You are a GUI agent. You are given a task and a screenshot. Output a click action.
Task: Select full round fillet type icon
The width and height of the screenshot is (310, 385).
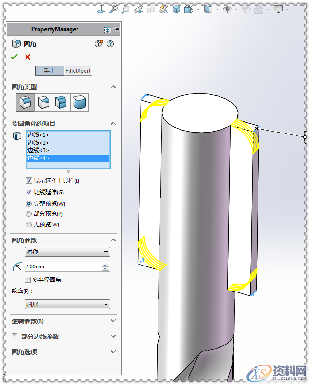tap(79, 103)
